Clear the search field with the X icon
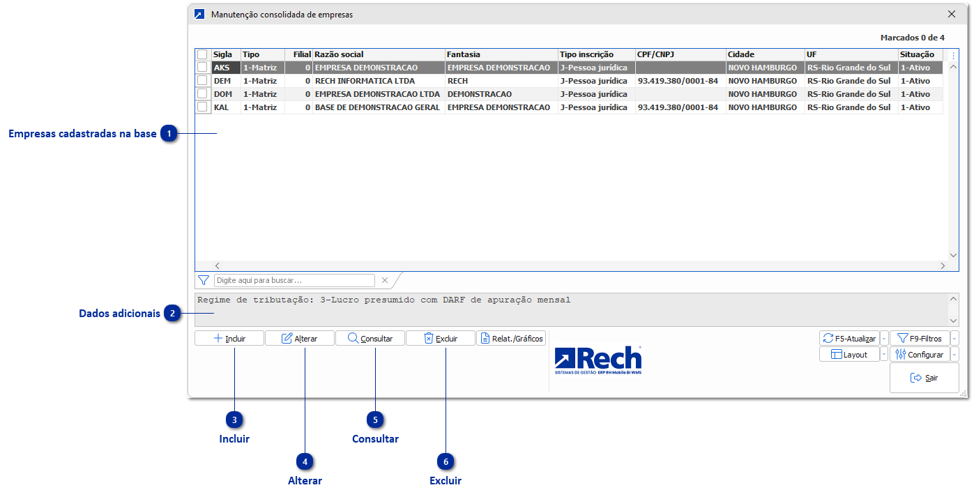 pos(384,280)
